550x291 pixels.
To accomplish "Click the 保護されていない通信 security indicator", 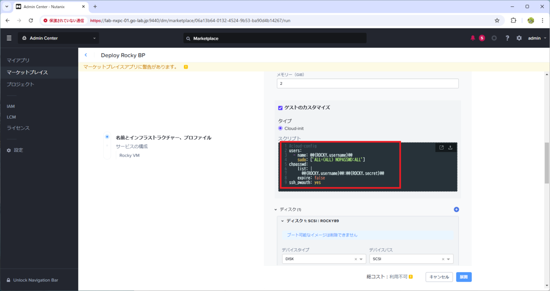I will (64, 21).
